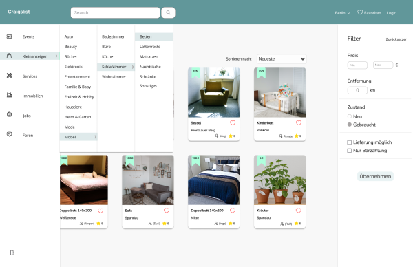Open the Immobilien sidebar icon
The height and width of the screenshot is (267, 413).
9,95
